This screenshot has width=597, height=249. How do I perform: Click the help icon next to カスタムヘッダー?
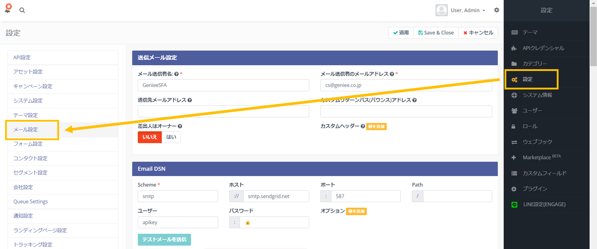point(363,126)
